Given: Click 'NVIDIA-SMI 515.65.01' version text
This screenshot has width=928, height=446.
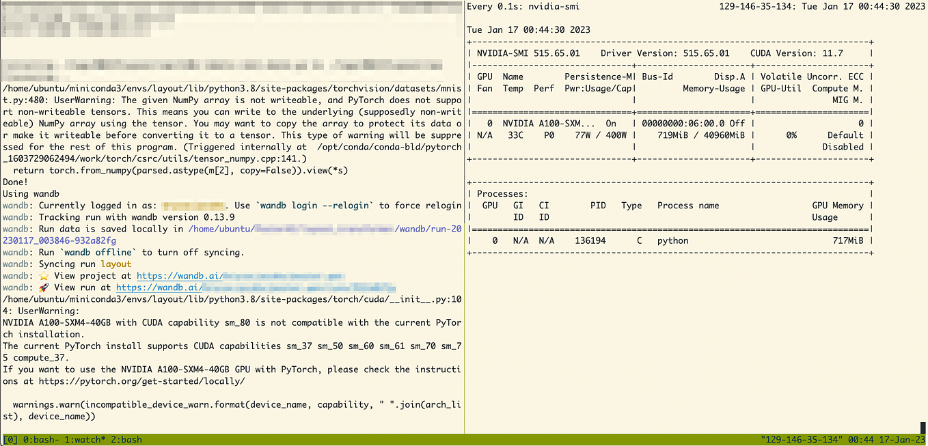Looking at the screenshot, I should point(528,53).
